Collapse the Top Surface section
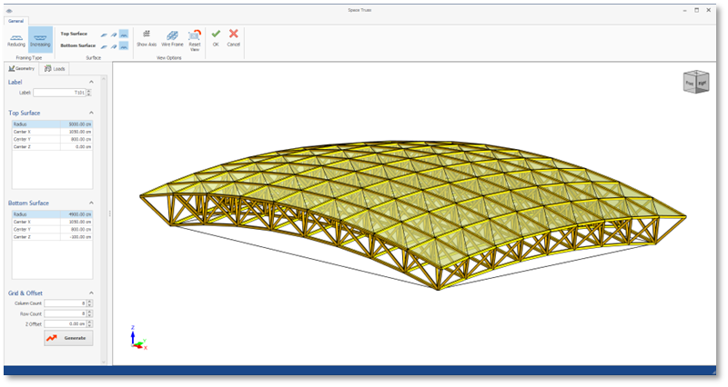728x387 pixels. pyautogui.click(x=91, y=113)
